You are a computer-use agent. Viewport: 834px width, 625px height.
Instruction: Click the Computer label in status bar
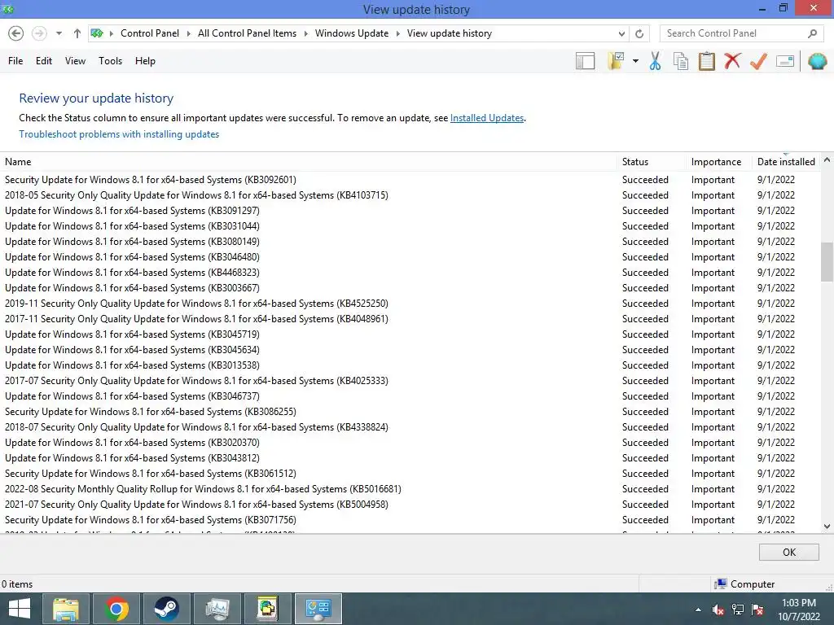(752, 584)
